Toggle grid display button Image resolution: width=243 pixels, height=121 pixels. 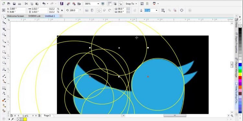coord(115,4)
